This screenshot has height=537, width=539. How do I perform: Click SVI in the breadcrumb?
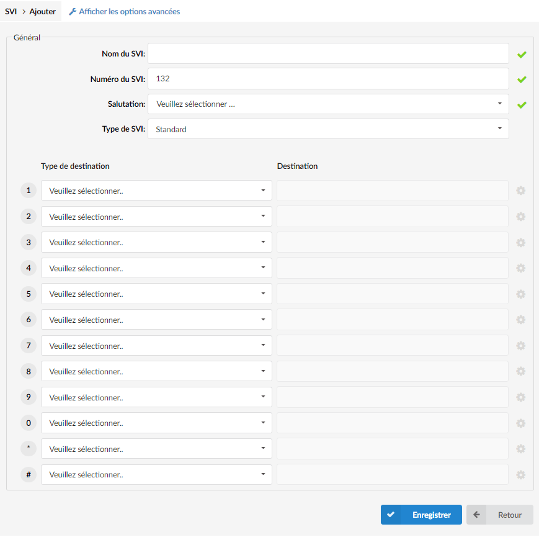(11, 11)
